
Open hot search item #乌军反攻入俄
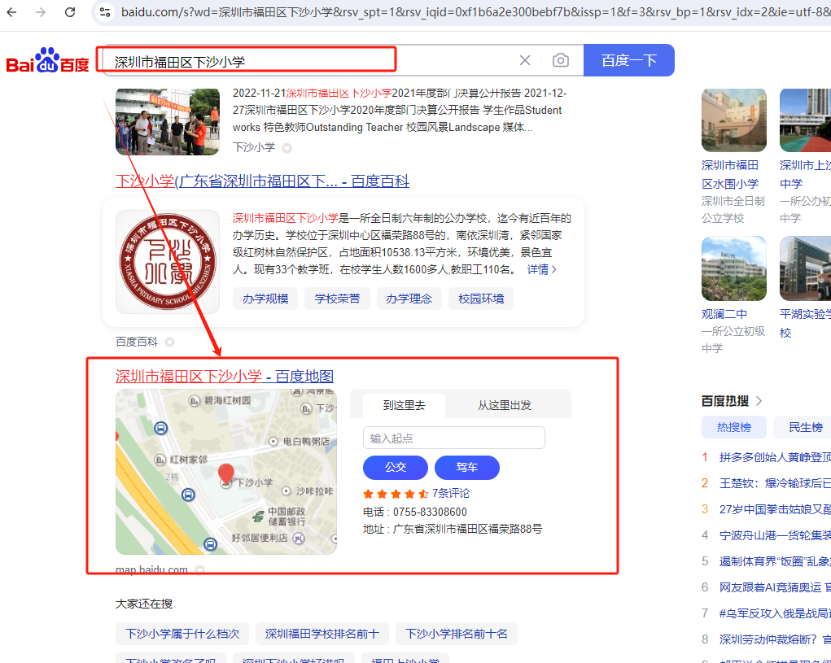(775, 613)
